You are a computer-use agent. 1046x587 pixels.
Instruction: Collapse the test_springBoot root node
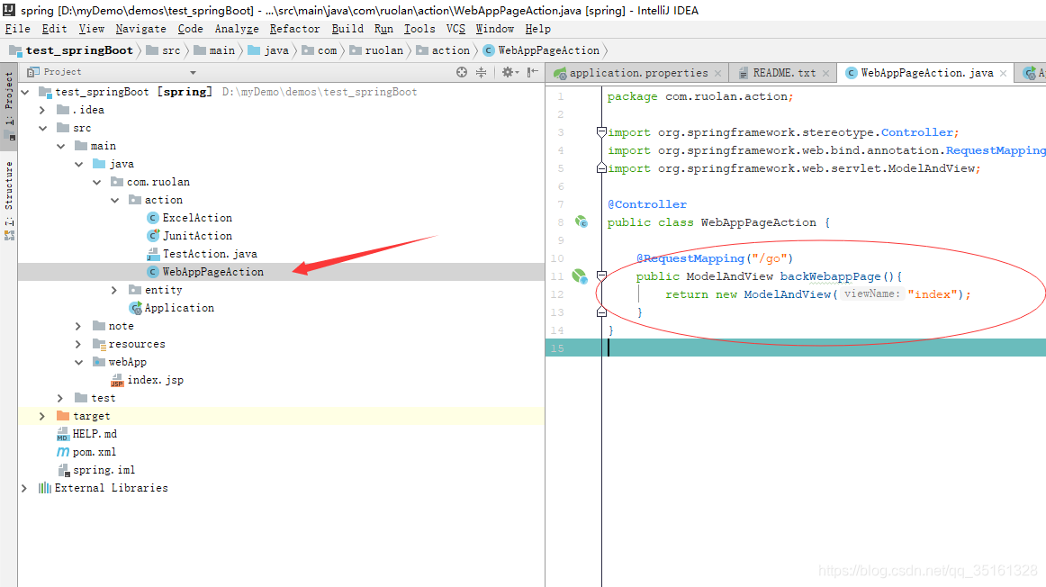pyautogui.click(x=25, y=92)
